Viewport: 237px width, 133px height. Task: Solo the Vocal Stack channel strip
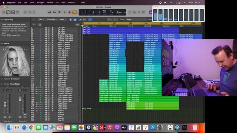pos(10,117)
